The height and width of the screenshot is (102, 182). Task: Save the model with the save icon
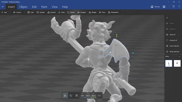(164, 7)
